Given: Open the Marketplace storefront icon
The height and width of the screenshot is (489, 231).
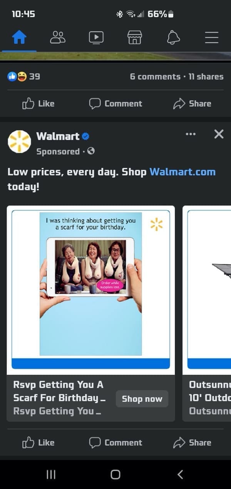Looking at the screenshot, I should tap(135, 37).
